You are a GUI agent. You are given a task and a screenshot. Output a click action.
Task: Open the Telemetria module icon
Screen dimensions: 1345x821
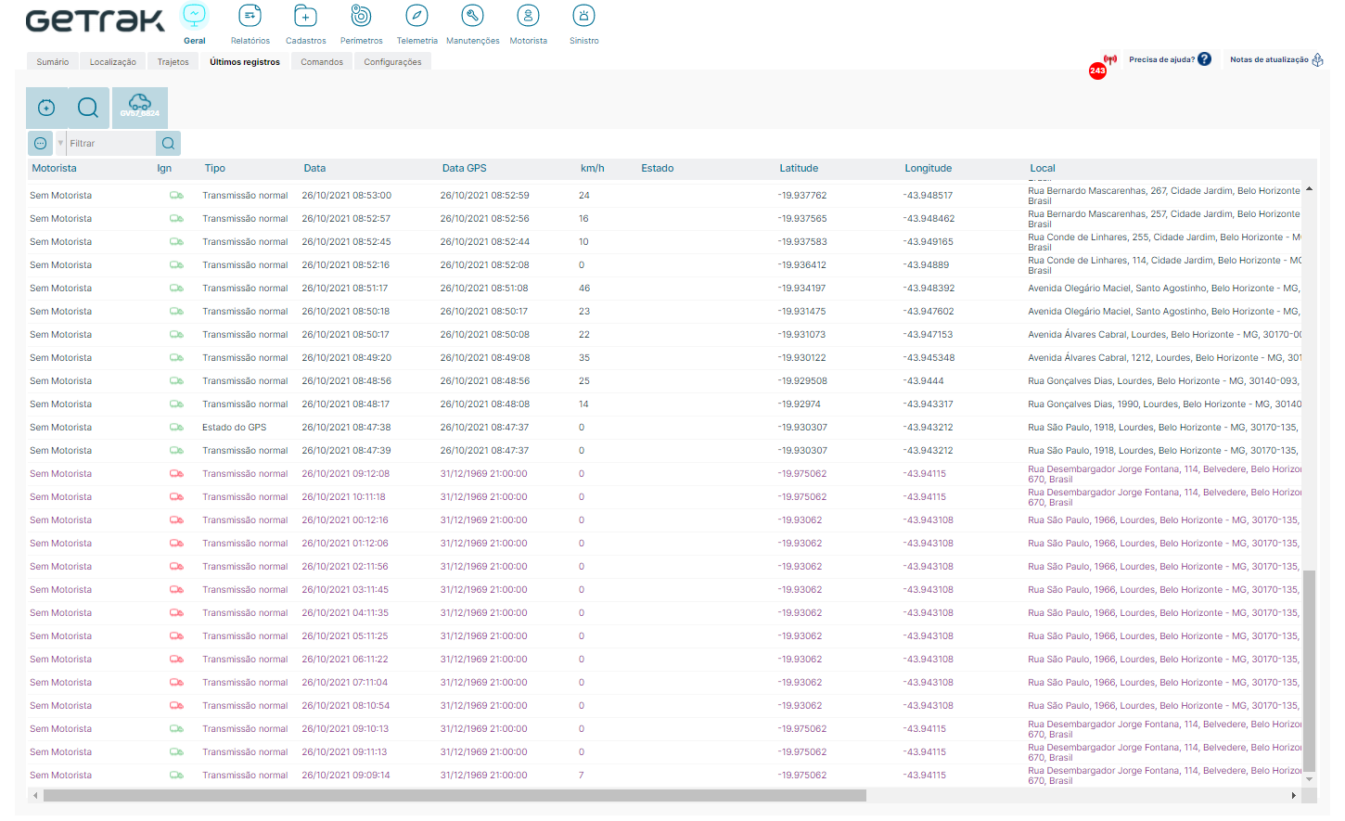pyautogui.click(x=416, y=16)
